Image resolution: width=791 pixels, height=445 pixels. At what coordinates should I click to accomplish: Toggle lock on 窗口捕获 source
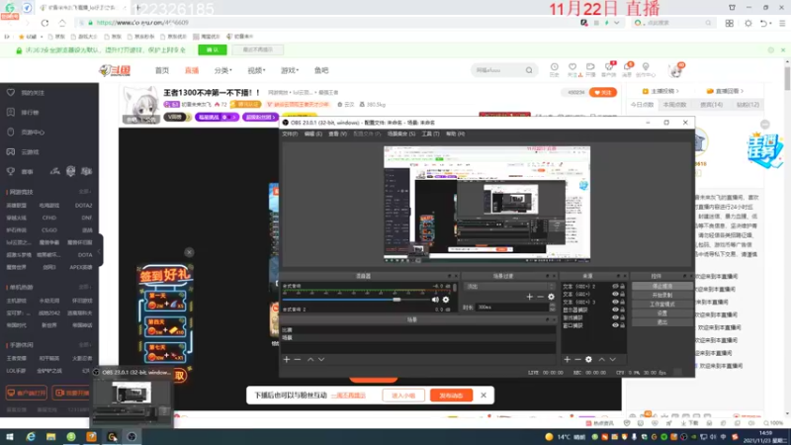[623, 325]
